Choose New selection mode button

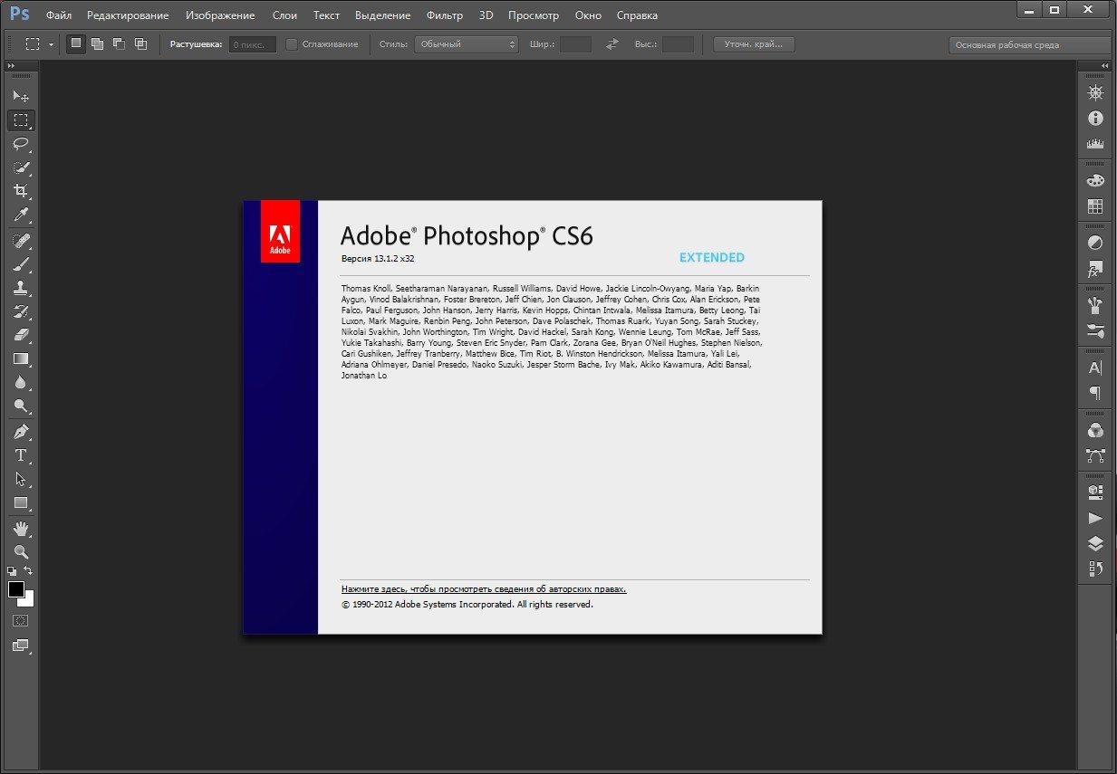76,43
